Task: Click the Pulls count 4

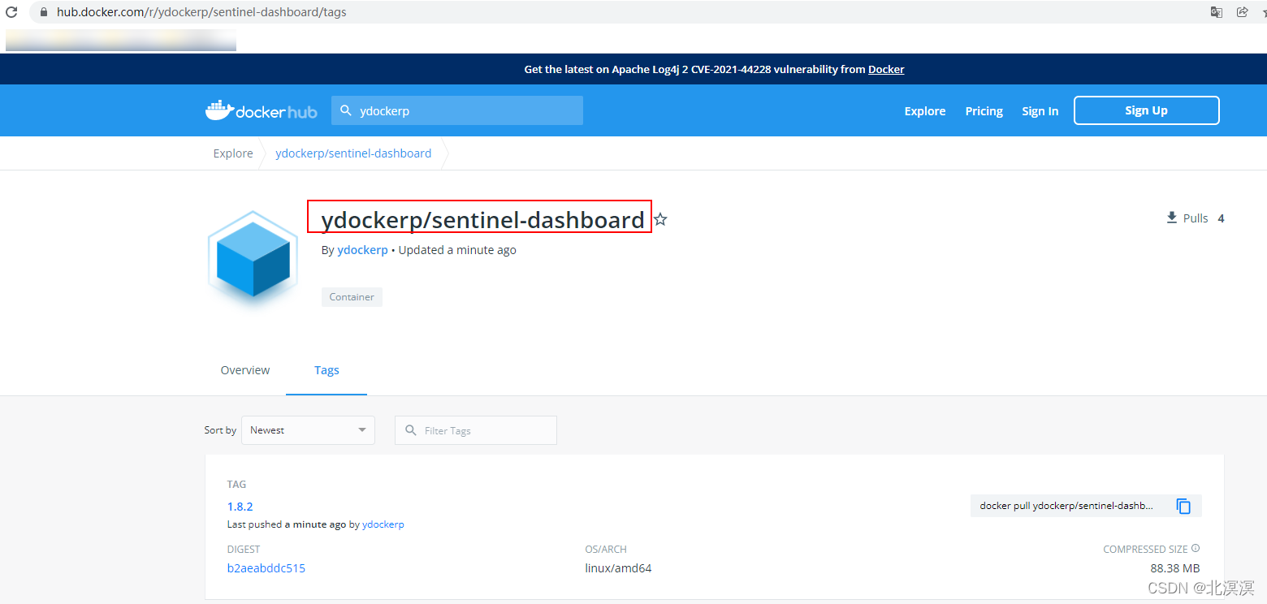Action: point(1221,218)
